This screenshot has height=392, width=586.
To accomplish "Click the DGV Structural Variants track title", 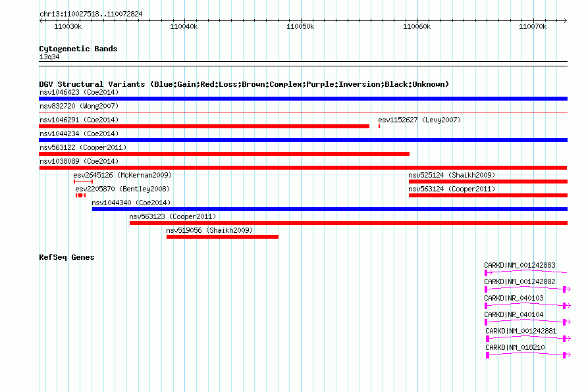I will tap(244, 84).
